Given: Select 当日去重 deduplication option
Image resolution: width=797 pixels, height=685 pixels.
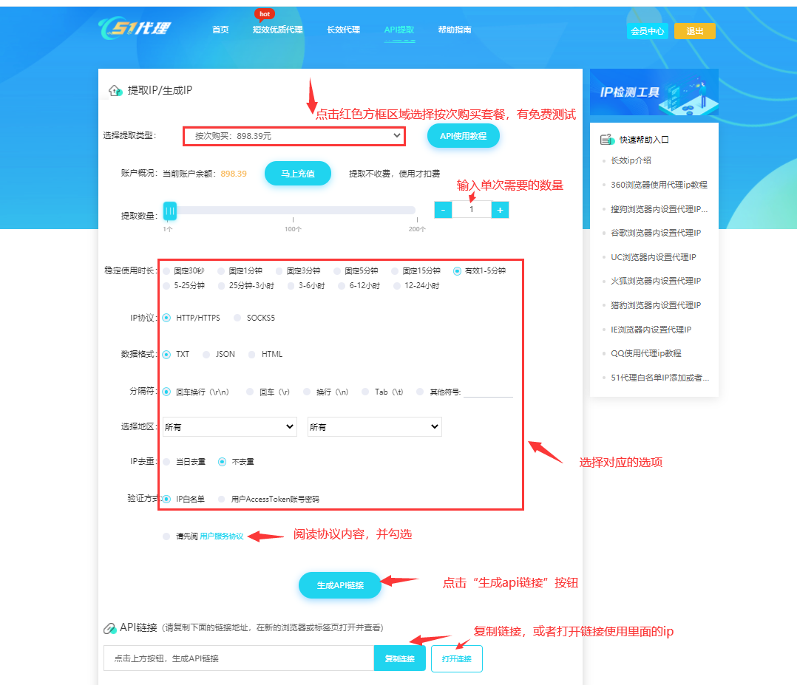Looking at the screenshot, I should click(x=166, y=462).
